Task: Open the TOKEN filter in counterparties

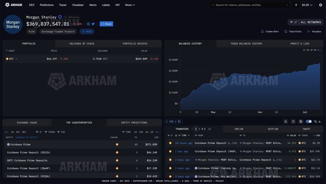Action: [x=50, y=132]
